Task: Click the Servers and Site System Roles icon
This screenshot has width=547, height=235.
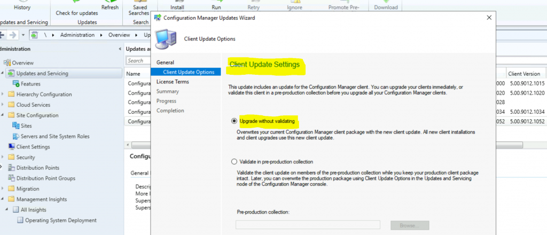Action: click(x=16, y=136)
